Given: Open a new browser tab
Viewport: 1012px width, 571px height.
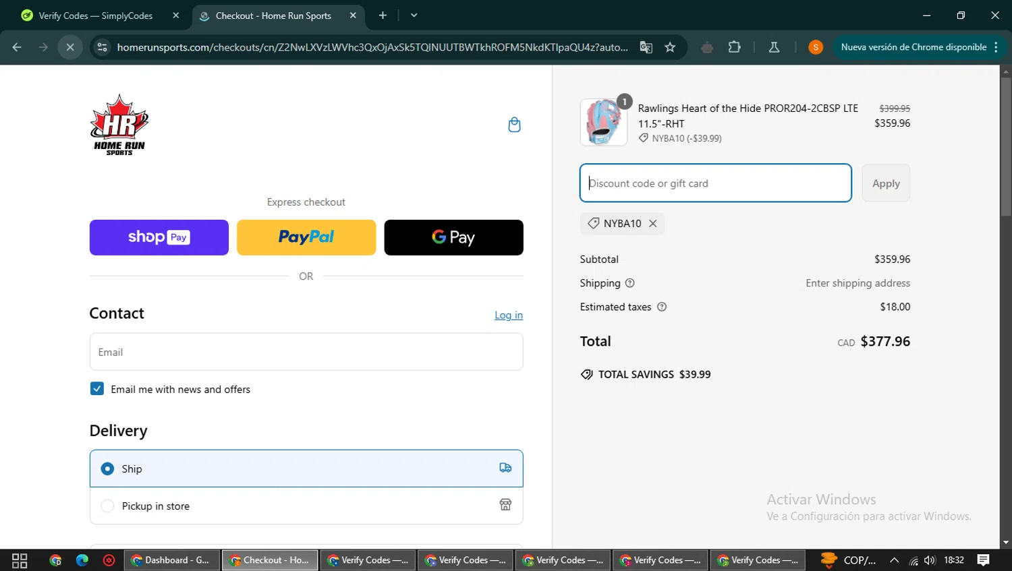Looking at the screenshot, I should pos(383,16).
